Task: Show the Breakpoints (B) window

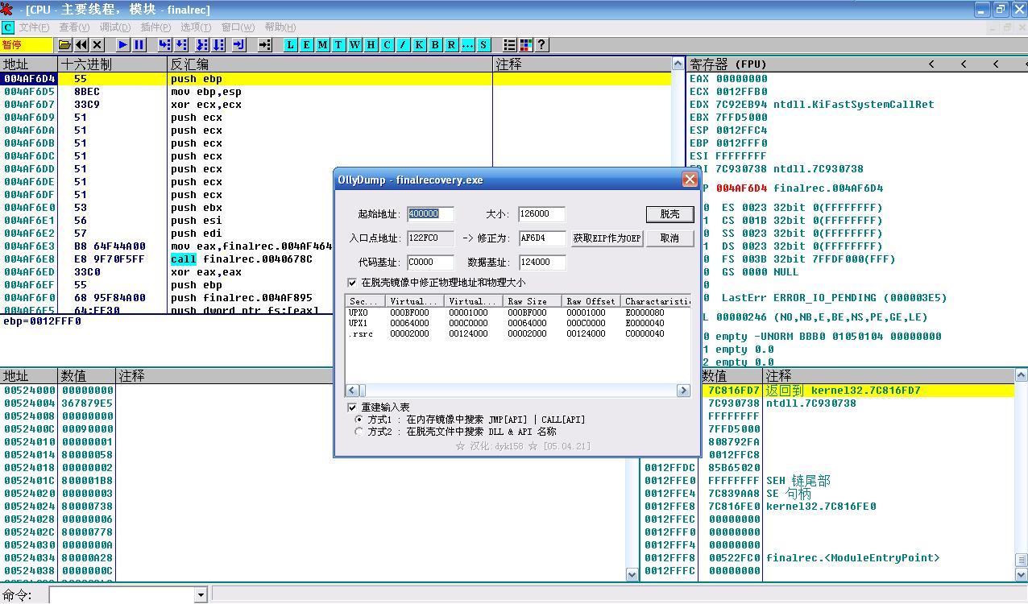Action: pos(435,45)
